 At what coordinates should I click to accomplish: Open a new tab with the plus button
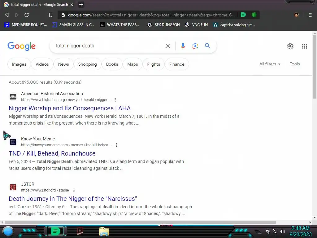pos(81,4)
